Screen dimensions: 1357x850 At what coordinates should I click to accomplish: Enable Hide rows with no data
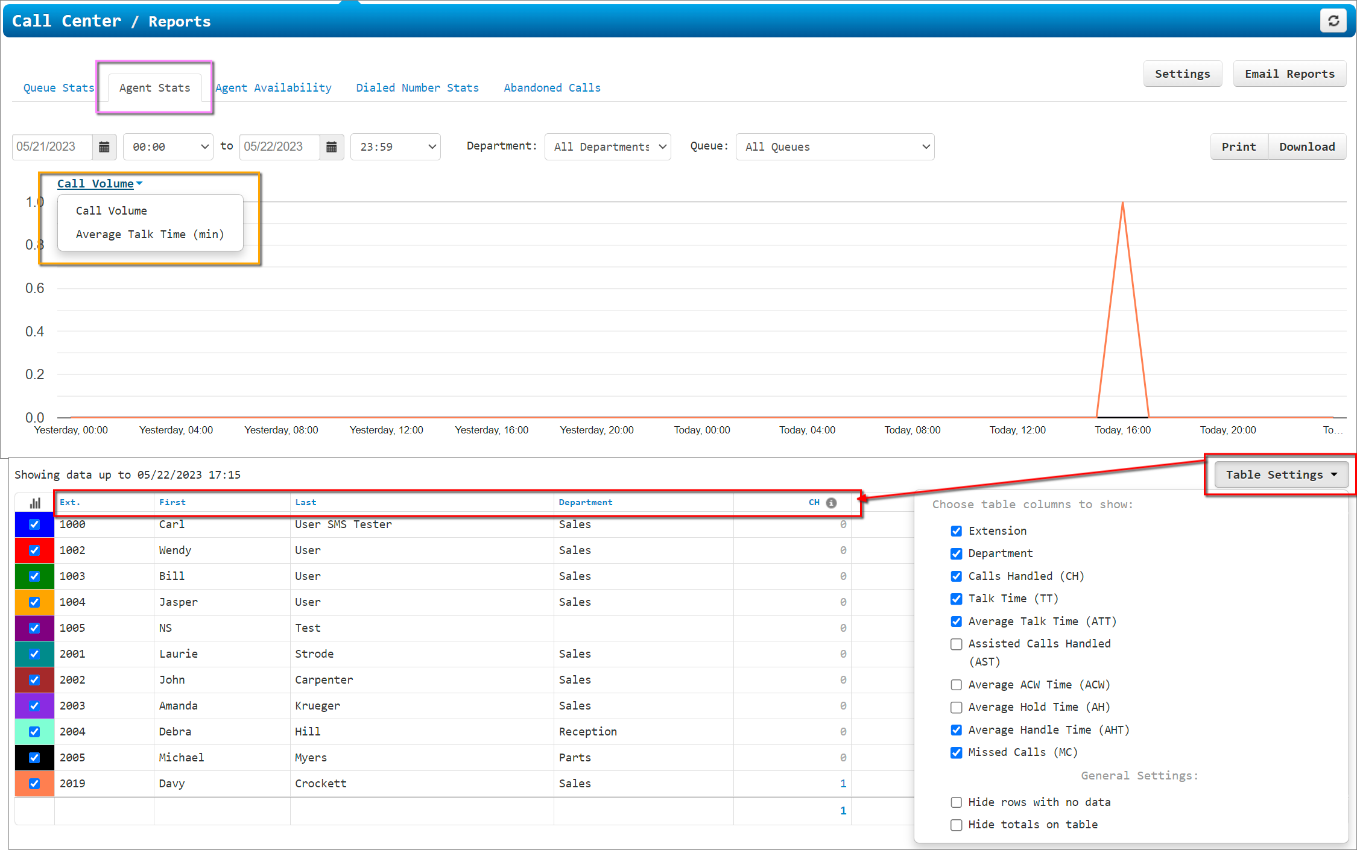pyautogui.click(x=957, y=802)
